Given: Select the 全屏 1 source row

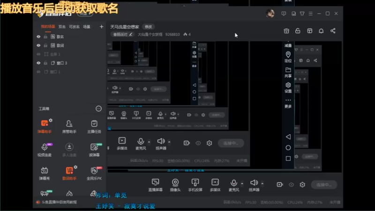Looking at the screenshot, I should [69, 54].
